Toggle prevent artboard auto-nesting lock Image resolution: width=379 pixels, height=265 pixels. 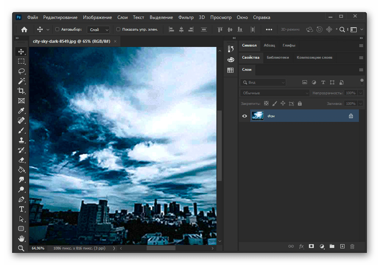coord(291,103)
